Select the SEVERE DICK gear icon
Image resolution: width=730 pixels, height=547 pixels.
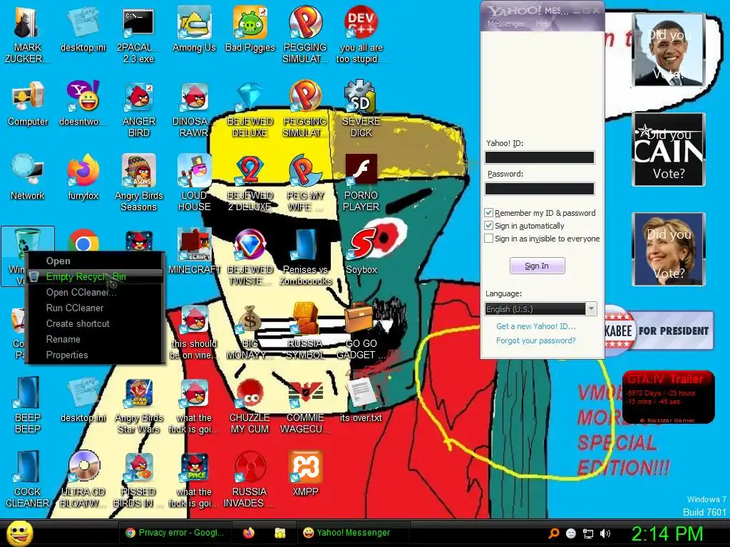pyautogui.click(x=361, y=108)
